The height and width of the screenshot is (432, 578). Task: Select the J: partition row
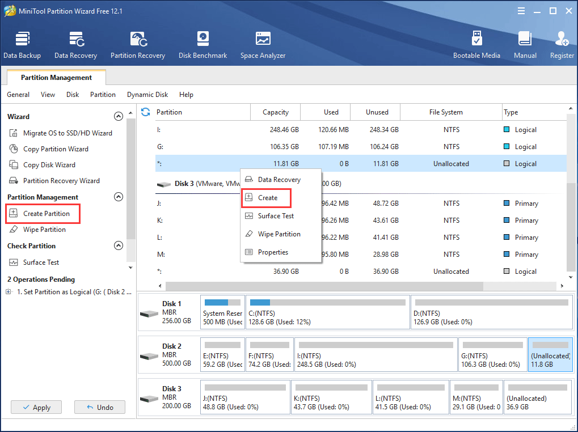361,204
